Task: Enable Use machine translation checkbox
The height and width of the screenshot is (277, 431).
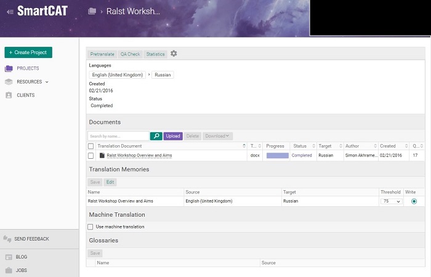Action: (x=90, y=227)
